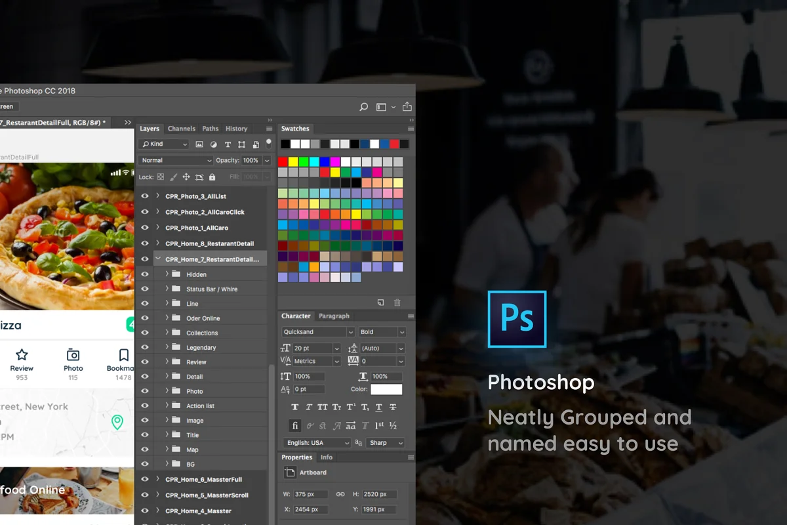Switch to the History tab

(x=237, y=129)
